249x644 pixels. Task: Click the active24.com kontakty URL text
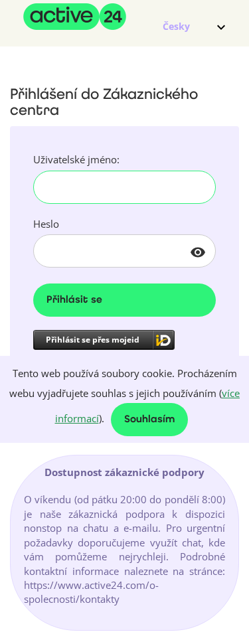tap(91, 592)
